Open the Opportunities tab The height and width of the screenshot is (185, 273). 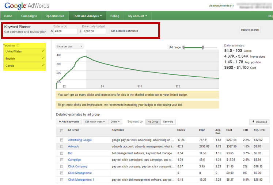pos(55,16)
